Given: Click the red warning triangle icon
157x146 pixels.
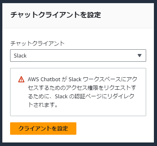Looking at the screenshot, I should point(21,79).
